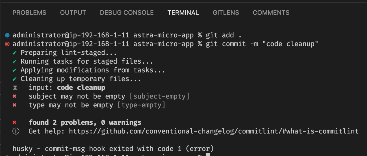Click red cross beside found 2 problems
367x156 pixels.
point(15,123)
